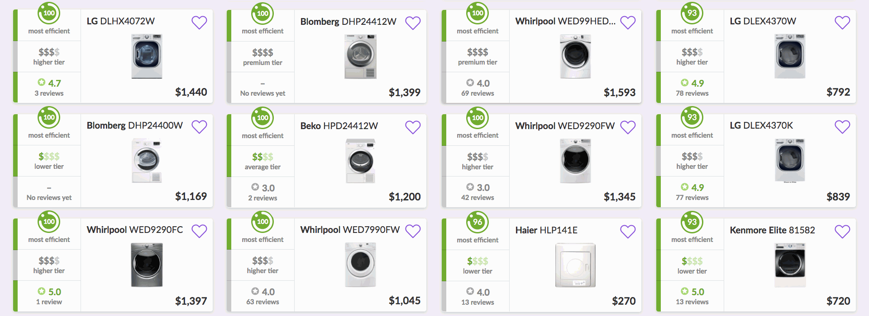
Task: Click the 100 efficiency badge on Beko HPD24412W
Action: pos(263,118)
